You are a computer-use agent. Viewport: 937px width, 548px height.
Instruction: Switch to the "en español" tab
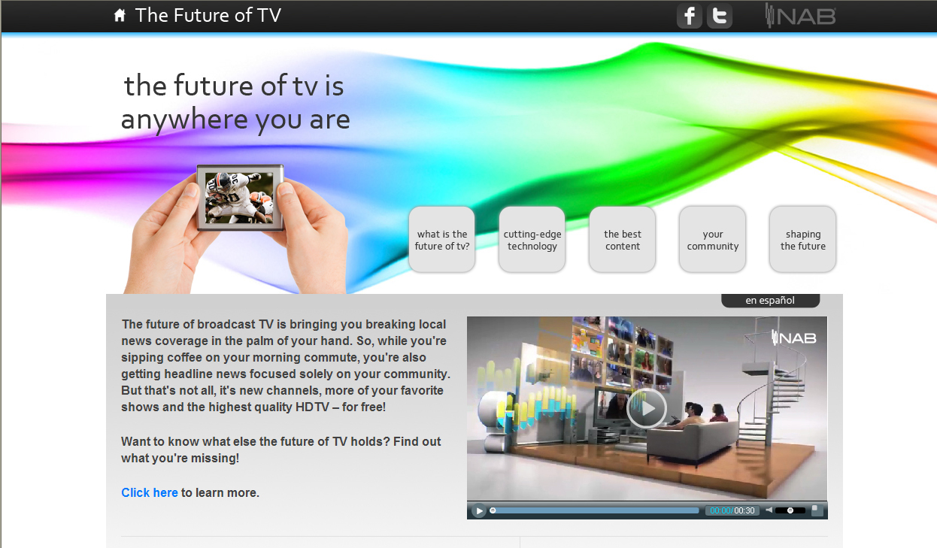pos(770,301)
